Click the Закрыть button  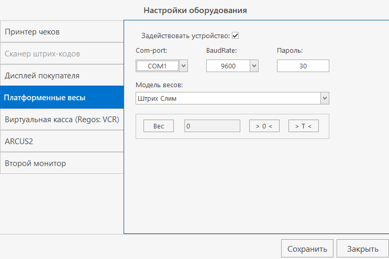pyautogui.click(x=362, y=249)
